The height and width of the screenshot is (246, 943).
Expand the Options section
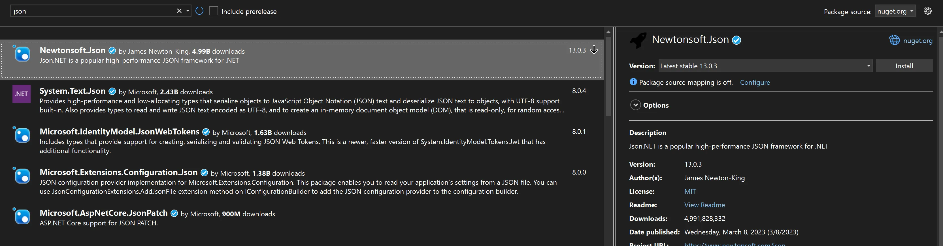click(x=635, y=105)
